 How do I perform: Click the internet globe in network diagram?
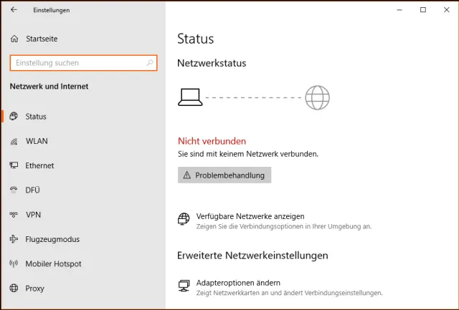pos(316,97)
